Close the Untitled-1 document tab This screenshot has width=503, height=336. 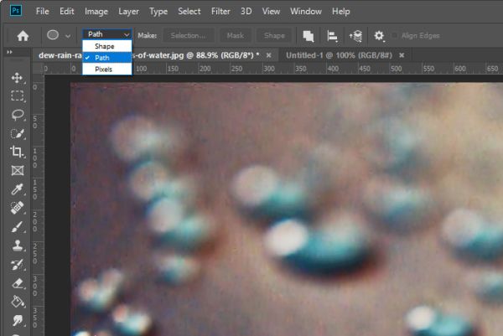(x=402, y=55)
